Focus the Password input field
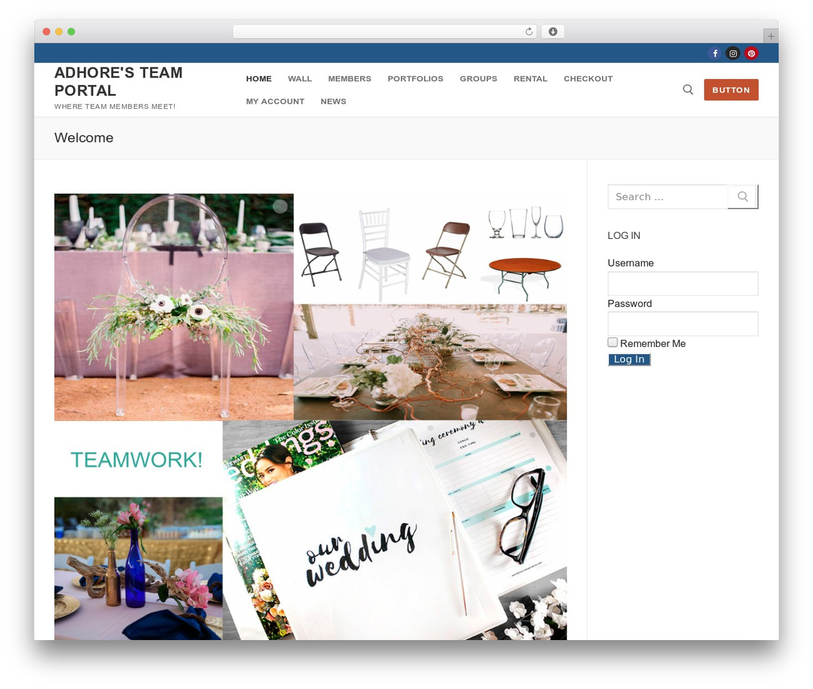 683,324
